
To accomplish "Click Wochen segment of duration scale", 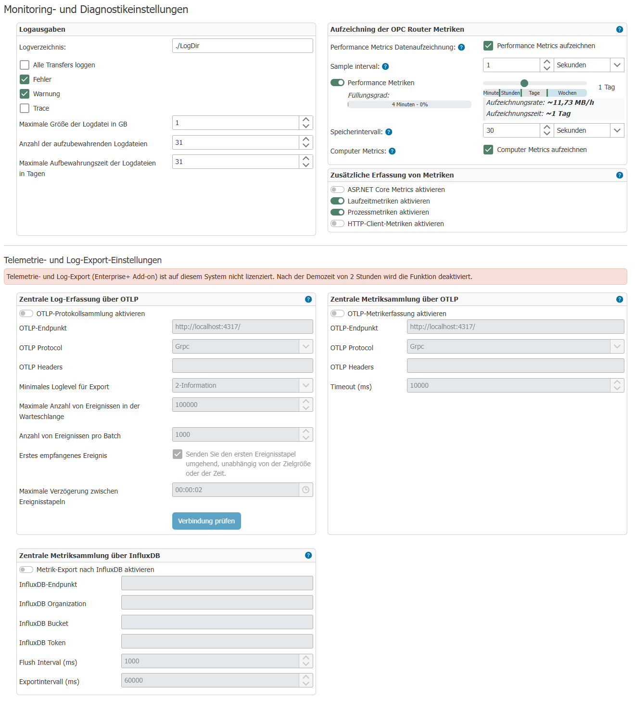I will [x=567, y=93].
